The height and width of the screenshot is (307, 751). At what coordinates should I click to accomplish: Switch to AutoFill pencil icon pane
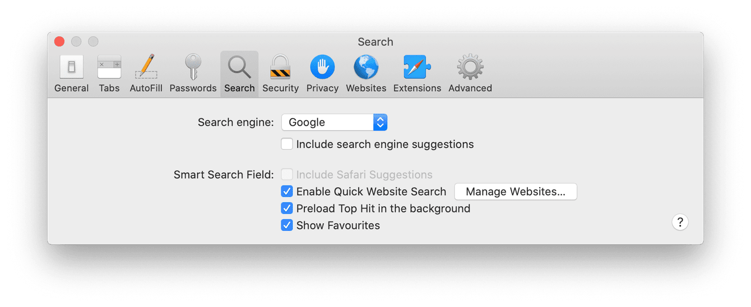tap(146, 68)
